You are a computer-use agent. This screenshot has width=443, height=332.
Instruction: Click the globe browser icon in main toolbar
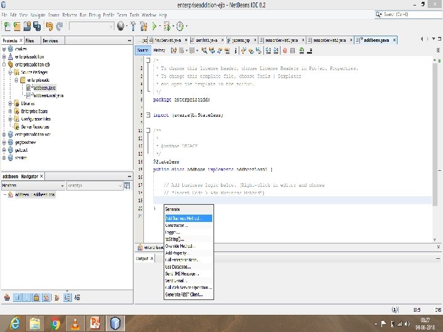[121, 26]
